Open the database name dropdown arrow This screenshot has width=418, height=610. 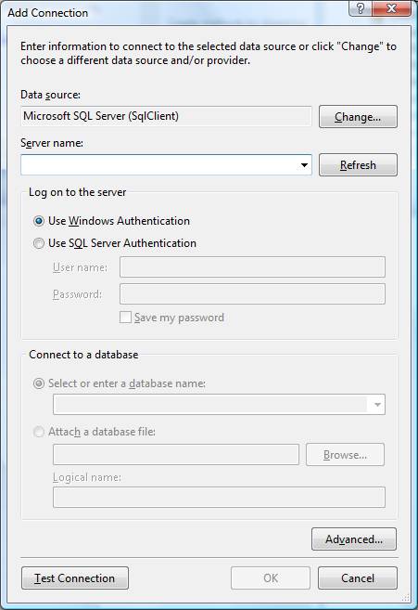pos(377,405)
